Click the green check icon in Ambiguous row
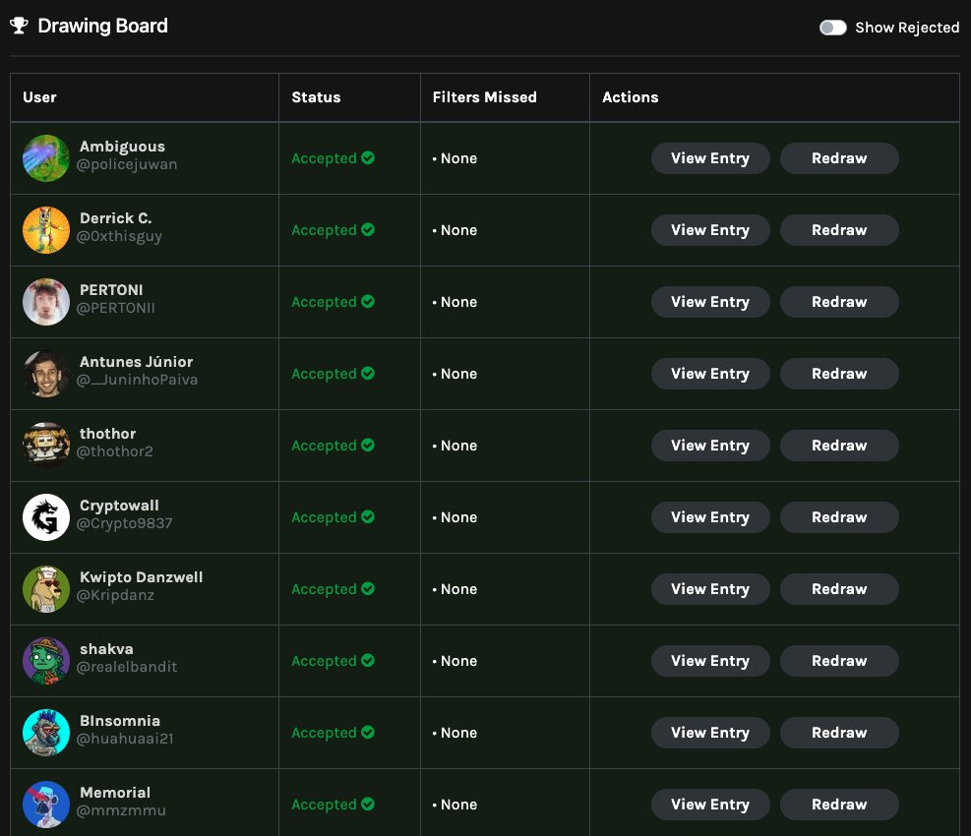 tap(368, 158)
